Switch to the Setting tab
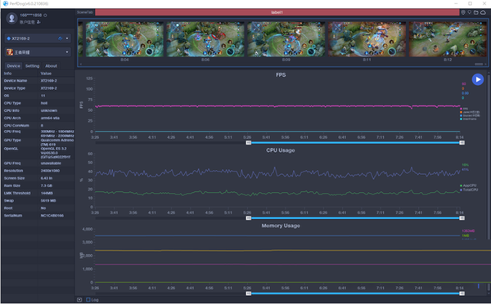 32,65
